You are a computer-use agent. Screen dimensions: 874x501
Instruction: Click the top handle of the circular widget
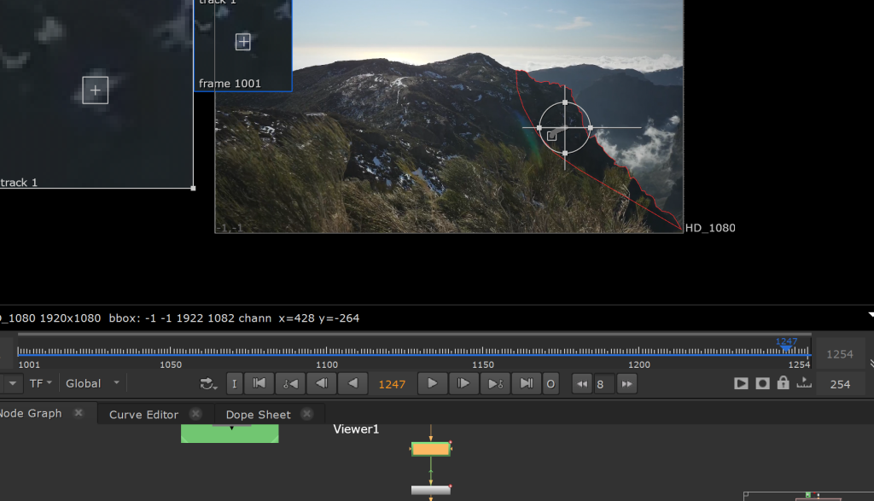[565, 102]
